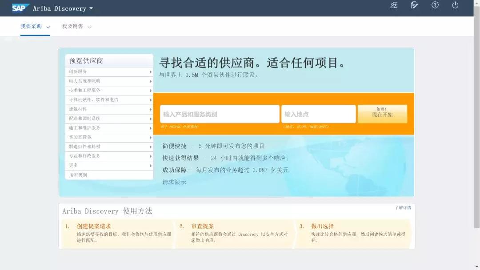Click the UNSPSC hint under the category field
Image resolution: width=480 pixels, height=270 pixels.
tap(179, 127)
